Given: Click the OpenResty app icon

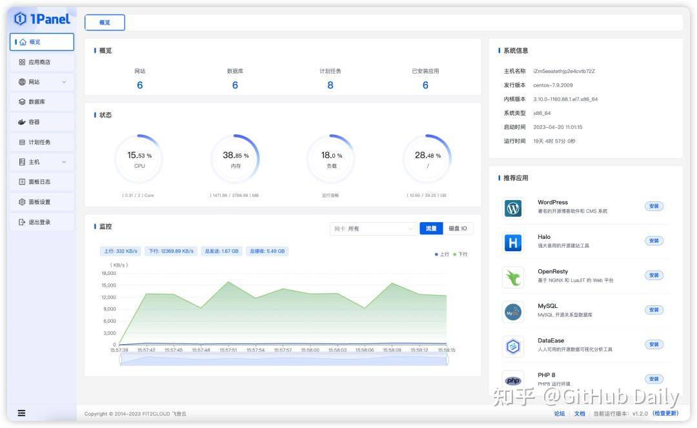Looking at the screenshot, I should tap(513, 278).
